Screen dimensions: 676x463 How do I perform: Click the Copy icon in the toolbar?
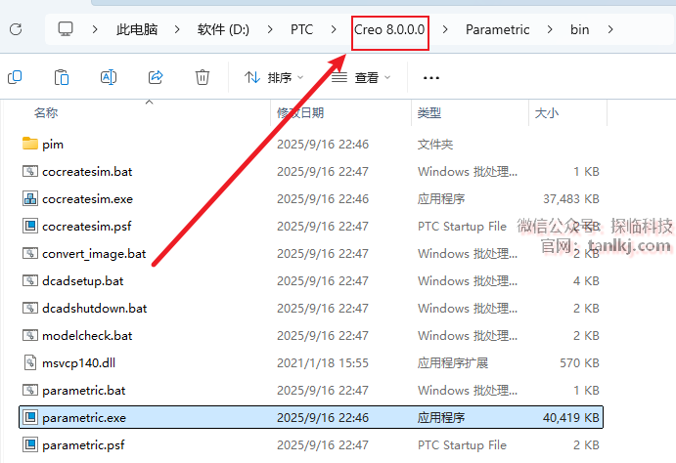pos(16,77)
